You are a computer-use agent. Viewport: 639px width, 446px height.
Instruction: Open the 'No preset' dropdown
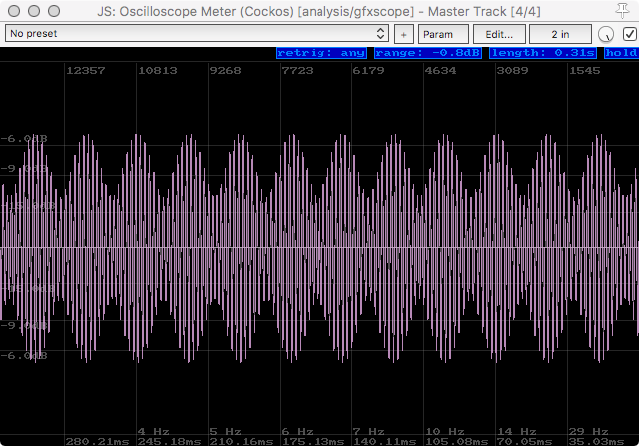197,33
